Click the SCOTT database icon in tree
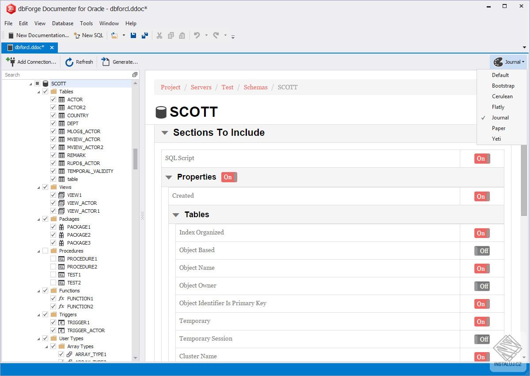Screen dimensions: 530x376 coord(45,84)
